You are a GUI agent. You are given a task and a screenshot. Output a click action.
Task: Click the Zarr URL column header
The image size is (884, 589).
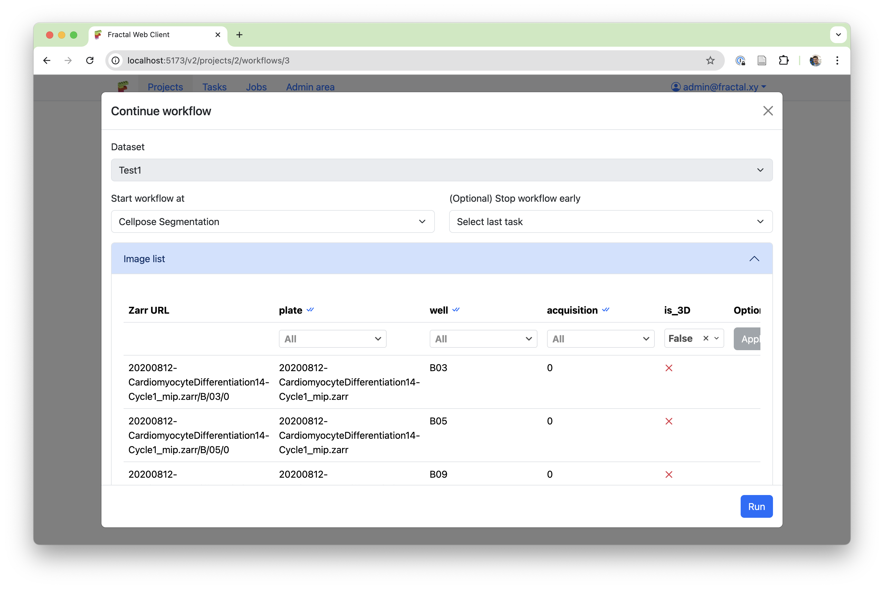pyautogui.click(x=149, y=310)
